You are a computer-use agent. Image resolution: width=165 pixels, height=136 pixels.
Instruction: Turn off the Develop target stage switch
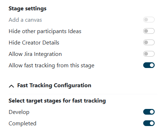[x=149, y=112]
